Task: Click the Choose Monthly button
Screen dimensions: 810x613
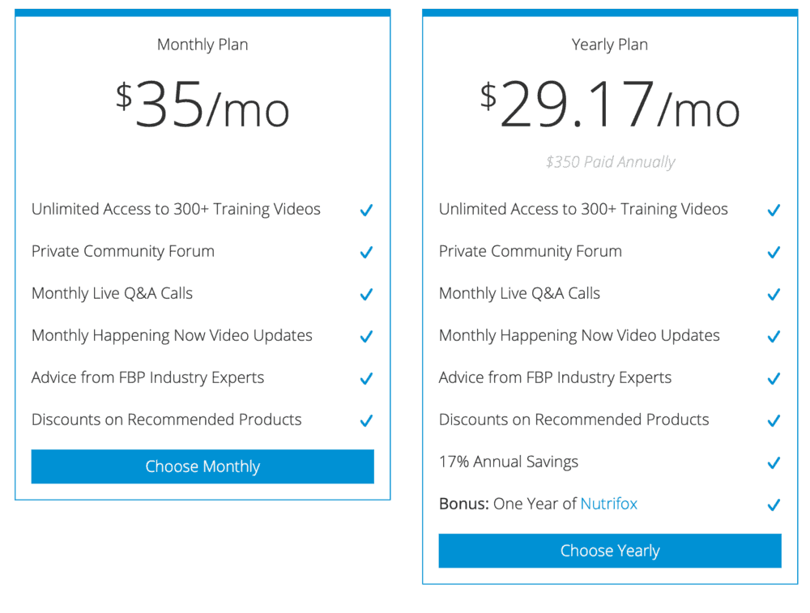Action: click(202, 466)
